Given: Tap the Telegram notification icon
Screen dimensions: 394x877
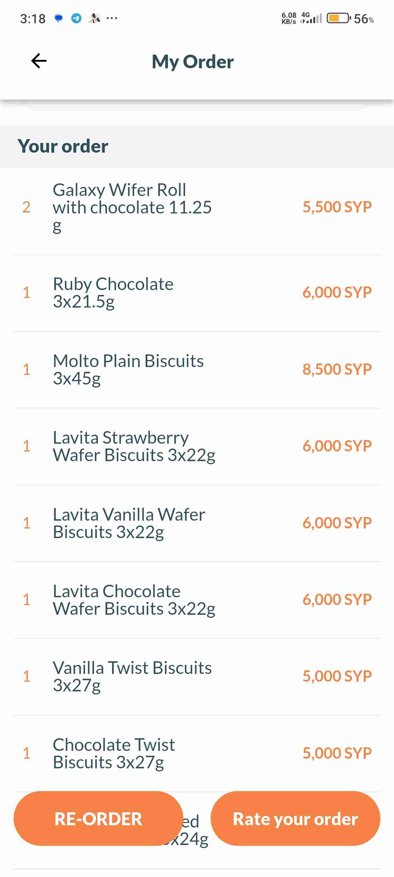Looking at the screenshot, I should pos(76,18).
